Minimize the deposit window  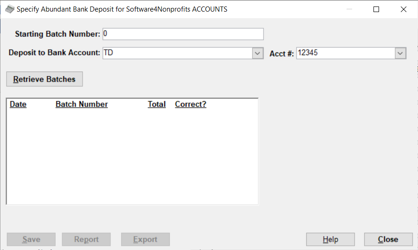pos(349,9)
